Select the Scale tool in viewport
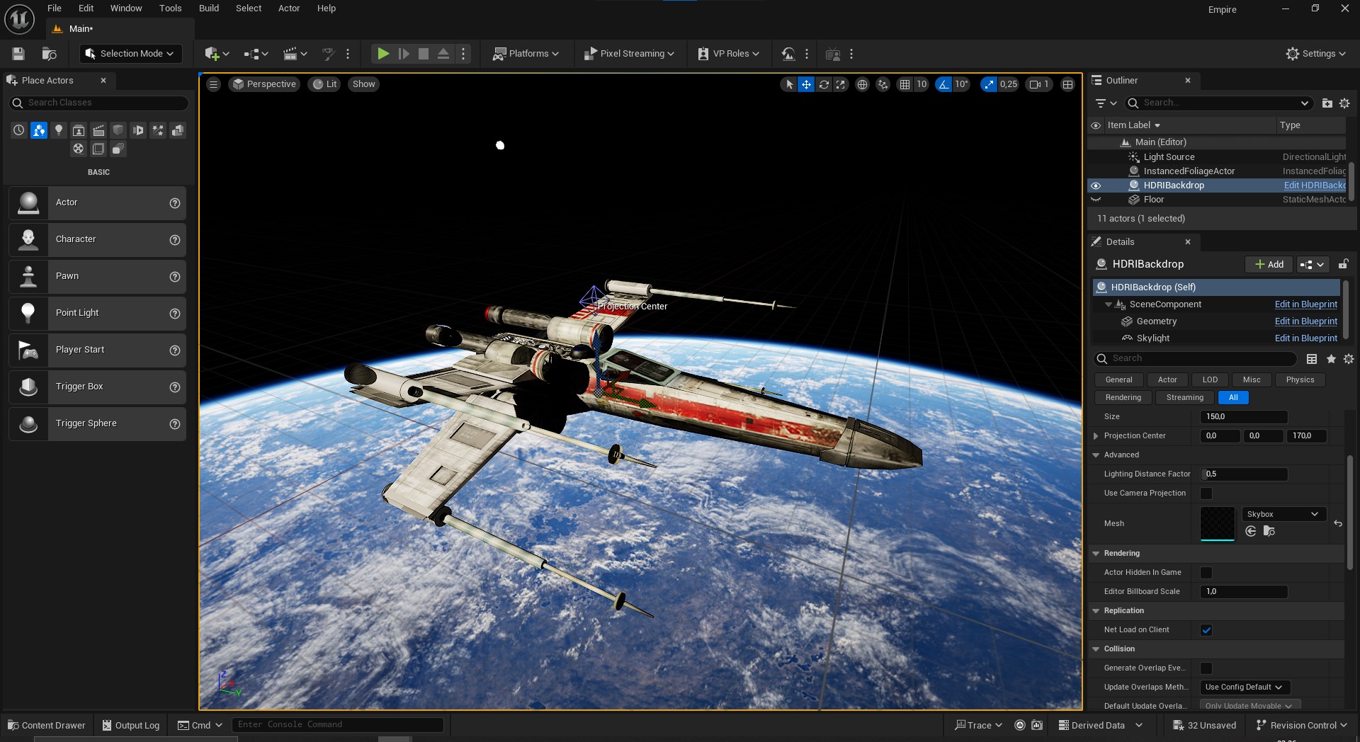The image size is (1360, 742). [841, 84]
